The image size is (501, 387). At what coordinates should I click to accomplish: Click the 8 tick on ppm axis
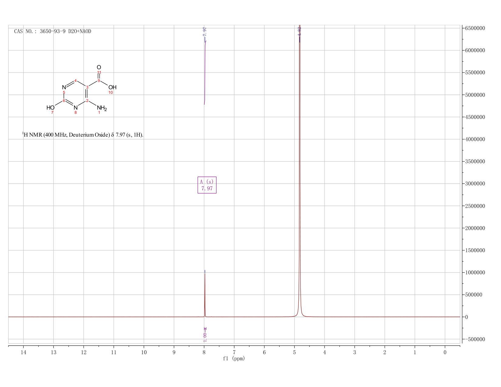click(204, 352)
